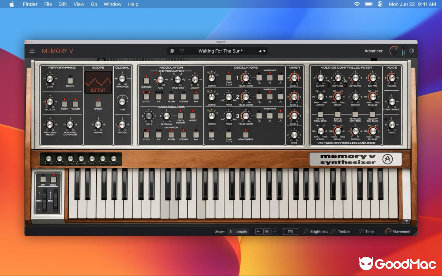
Task: Click the Movement macro knob
Action: click(x=388, y=231)
